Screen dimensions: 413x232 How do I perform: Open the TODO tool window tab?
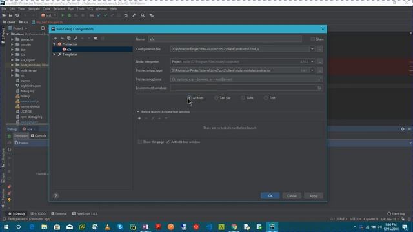tap(39, 213)
